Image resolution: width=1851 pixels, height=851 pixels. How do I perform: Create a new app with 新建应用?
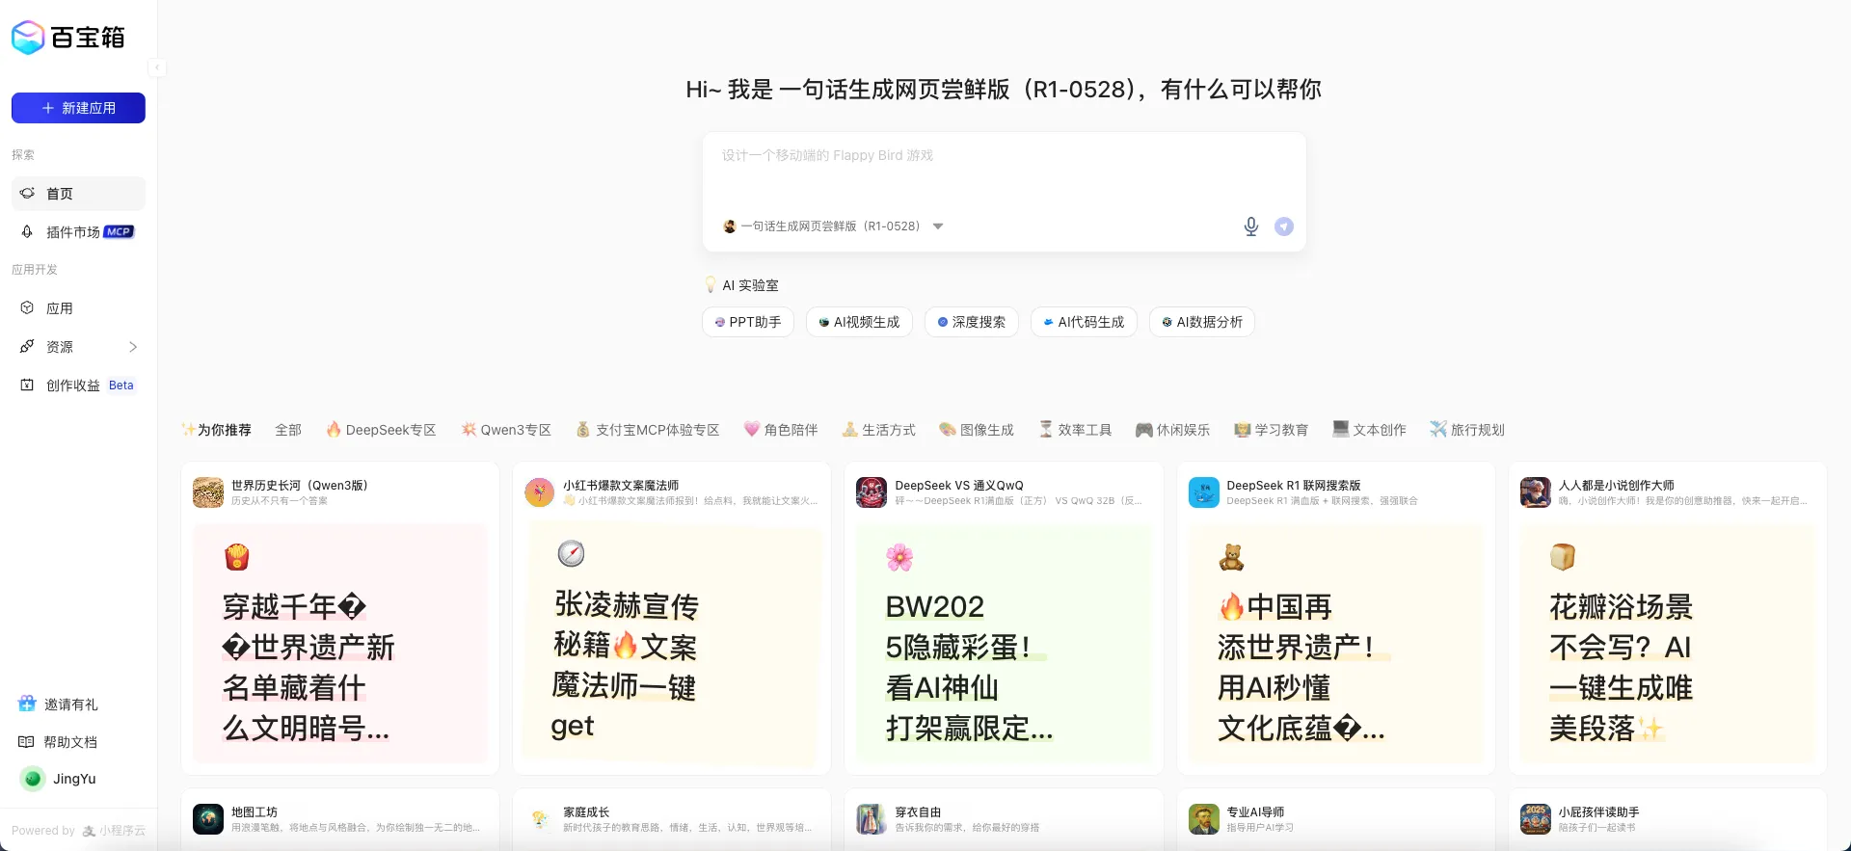[78, 108]
